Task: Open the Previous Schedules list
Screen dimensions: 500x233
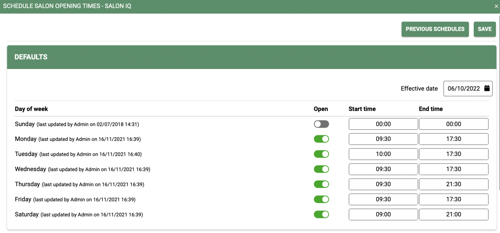Action: (435, 29)
